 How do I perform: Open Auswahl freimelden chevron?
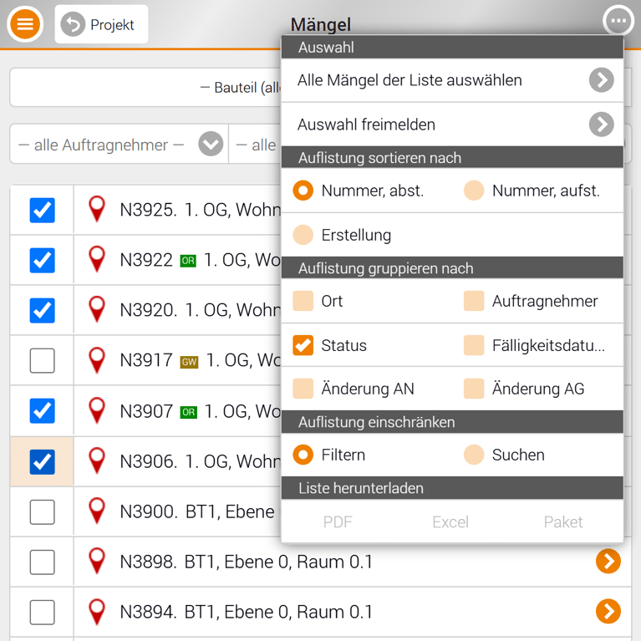601,125
